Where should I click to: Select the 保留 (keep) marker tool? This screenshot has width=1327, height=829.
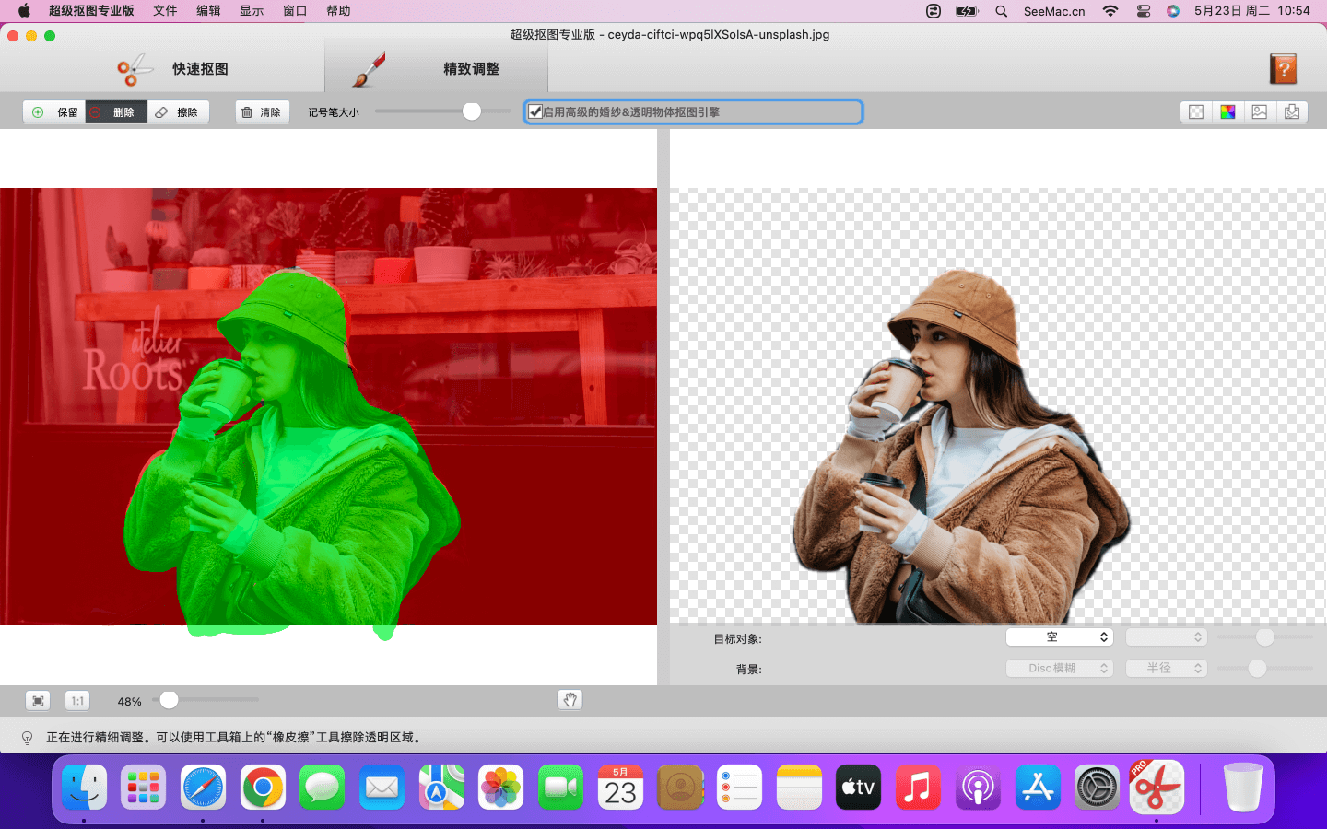point(54,112)
